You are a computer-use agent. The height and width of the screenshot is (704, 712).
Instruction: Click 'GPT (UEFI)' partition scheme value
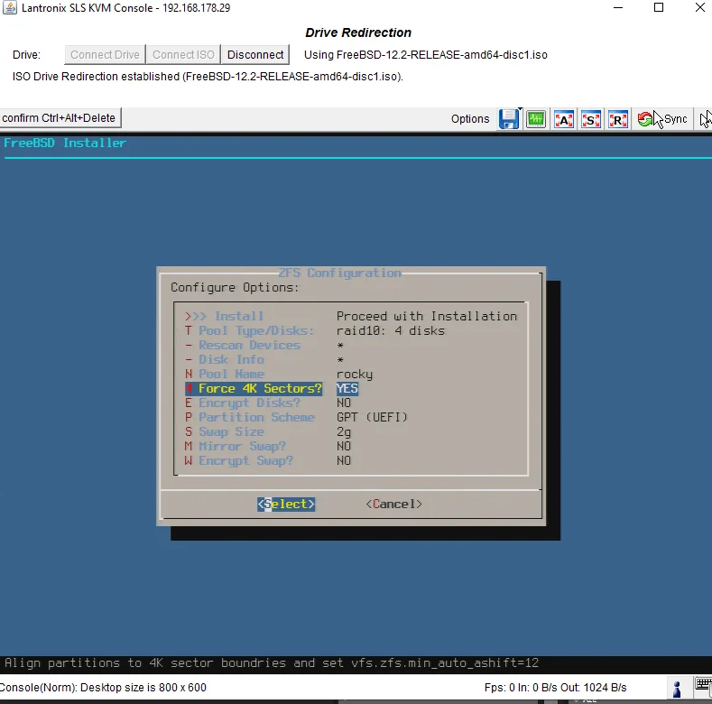click(x=372, y=417)
